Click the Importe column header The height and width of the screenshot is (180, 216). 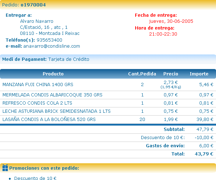click(x=199, y=74)
